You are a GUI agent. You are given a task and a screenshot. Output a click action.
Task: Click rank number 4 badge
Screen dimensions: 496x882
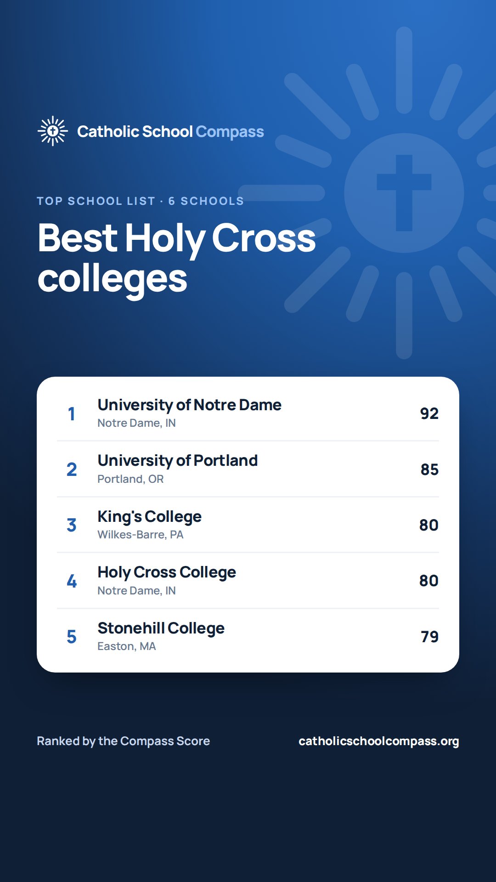click(72, 581)
